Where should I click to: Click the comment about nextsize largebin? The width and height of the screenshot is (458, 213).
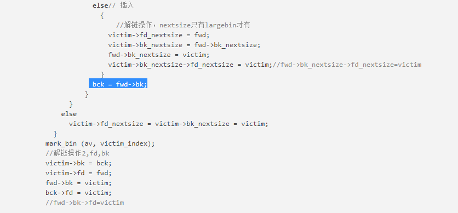point(183,25)
